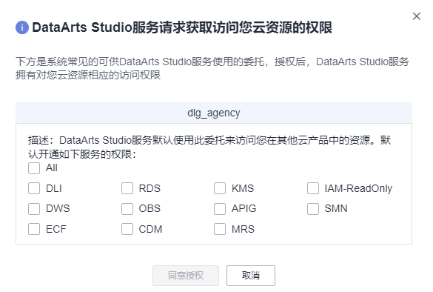The width and height of the screenshot is (433, 292).
Task: Check the IAM-ReadOnly permission box
Action: tap(313, 188)
